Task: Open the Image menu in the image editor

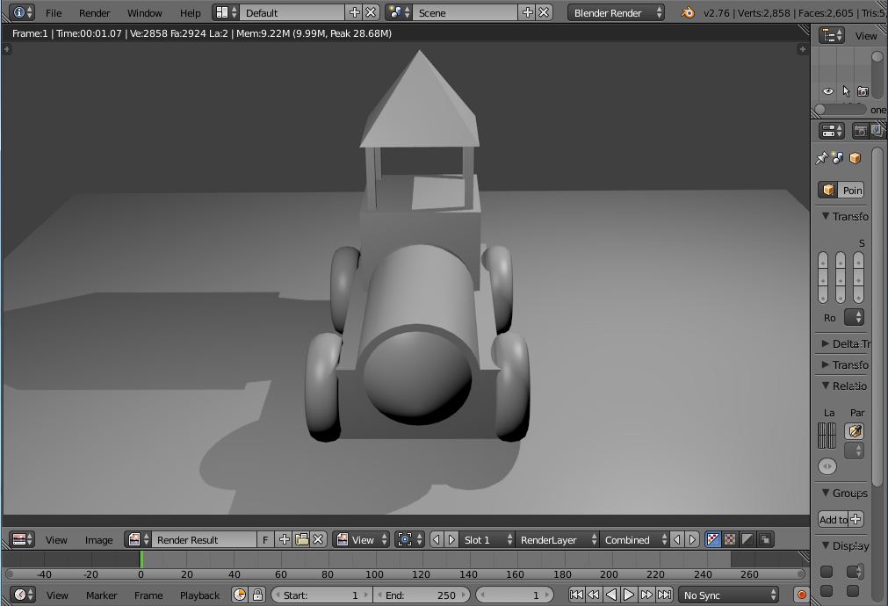Action: click(x=98, y=539)
